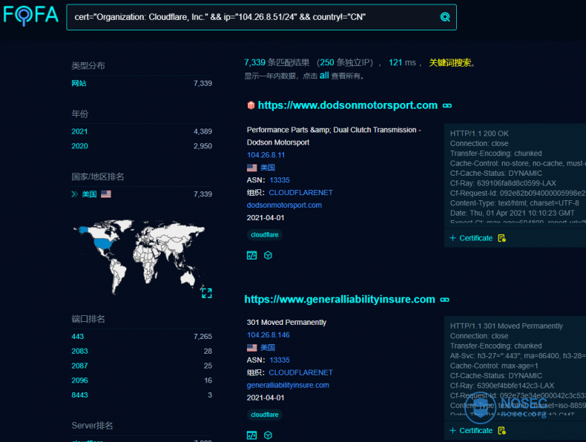
Task: Click the dodsonmotorsport.com domain link
Action: point(284,205)
